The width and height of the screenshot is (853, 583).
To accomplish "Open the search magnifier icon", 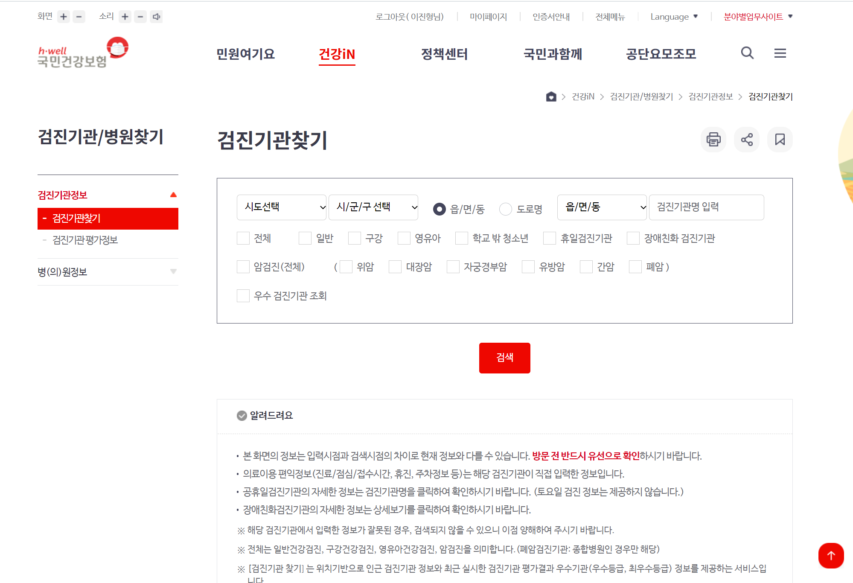I will pos(747,53).
